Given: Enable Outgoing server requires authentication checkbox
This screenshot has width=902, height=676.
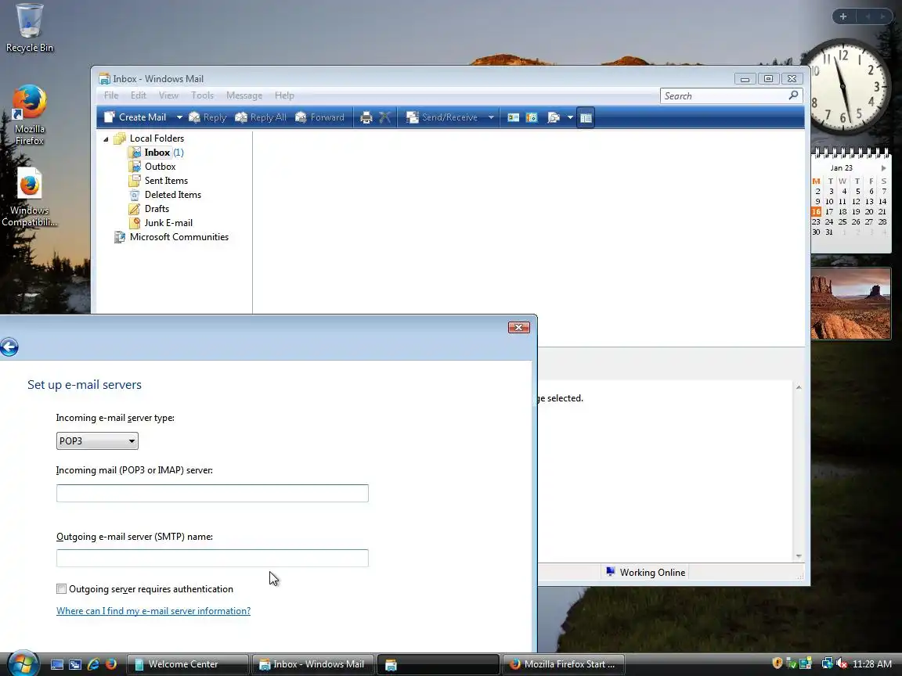Looking at the screenshot, I should tap(62, 588).
